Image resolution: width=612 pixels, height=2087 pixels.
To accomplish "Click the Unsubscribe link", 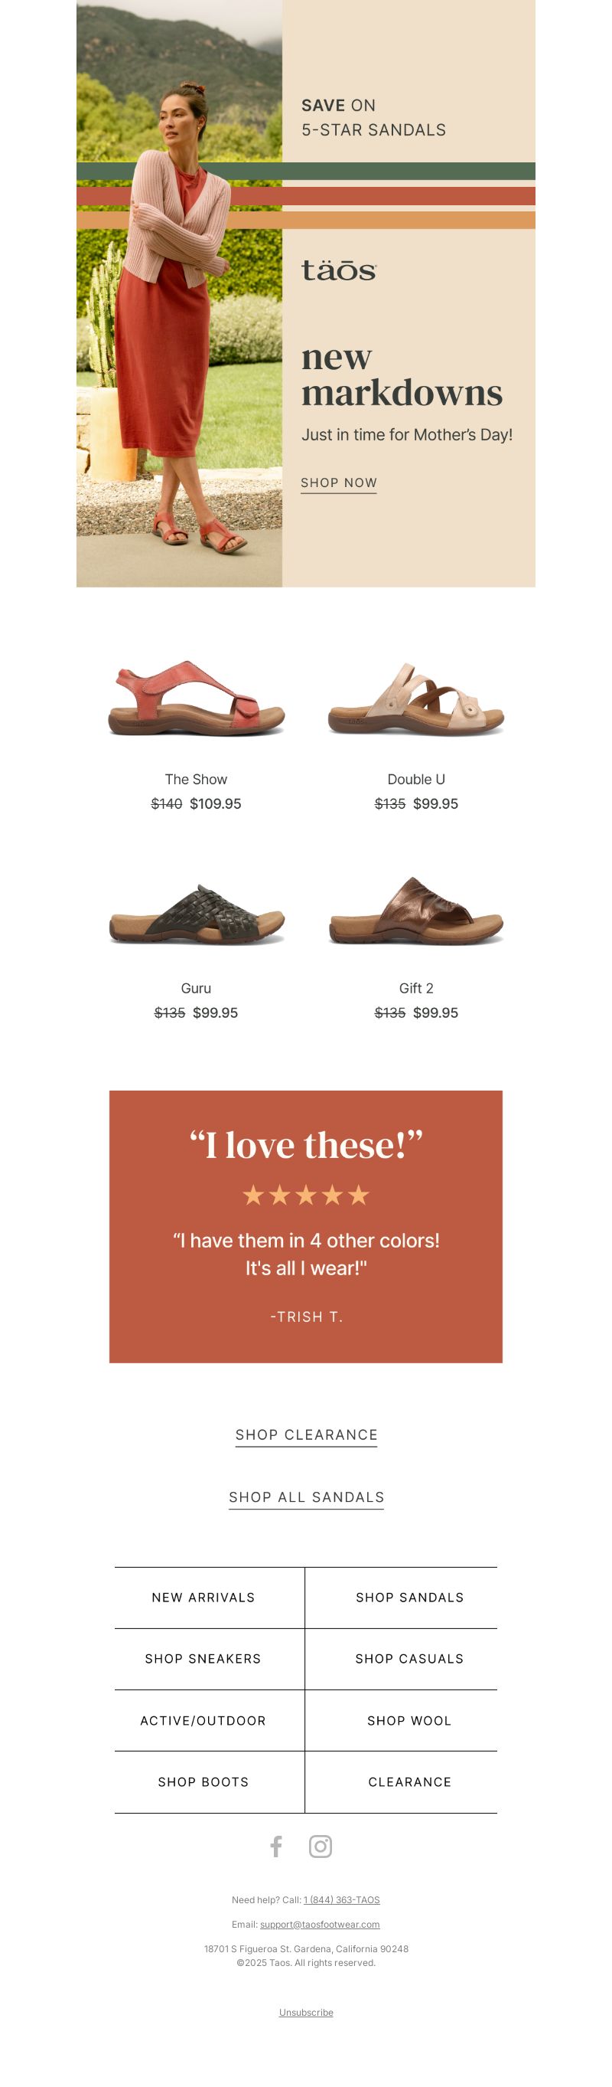I will [306, 2013].
